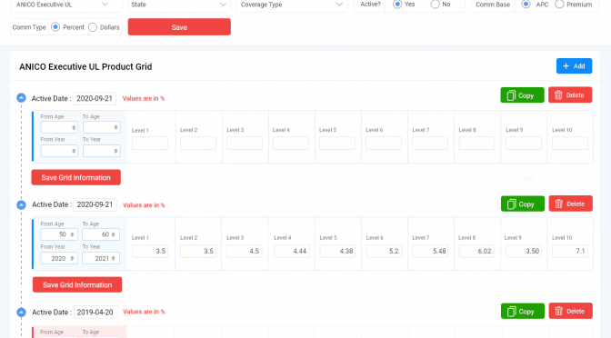Click the Level 1 field showing 3.5

[150, 251]
